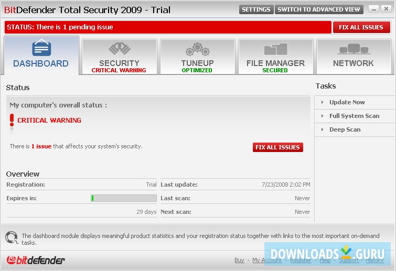Viewport: 396px width, 271px height.
Task: Open SETTINGS
Action: coord(256,9)
